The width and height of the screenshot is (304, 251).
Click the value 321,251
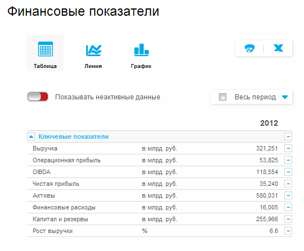point(267,148)
